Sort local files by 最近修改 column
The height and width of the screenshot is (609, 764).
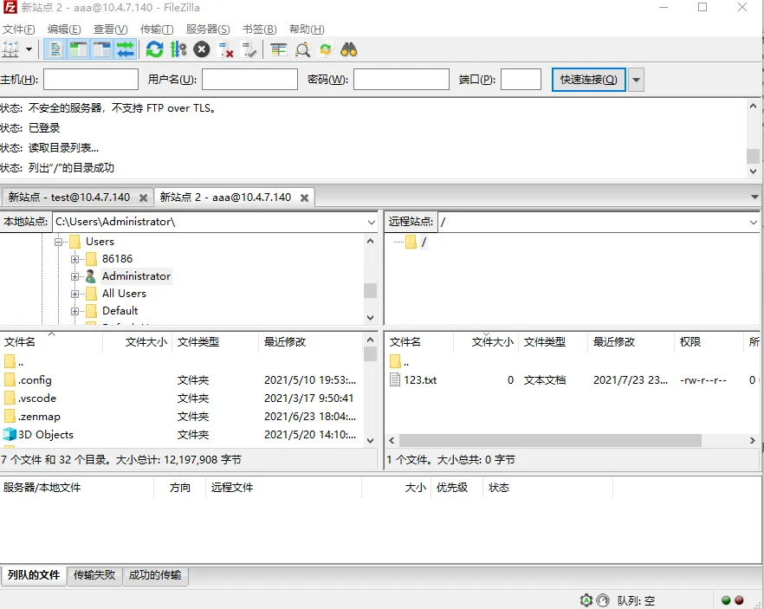[x=310, y=342]
